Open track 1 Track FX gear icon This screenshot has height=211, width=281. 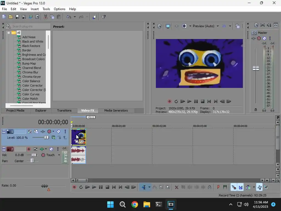tap(49, 132)
